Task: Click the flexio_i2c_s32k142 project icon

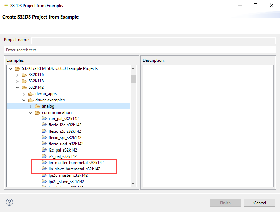Action: point(44,125)
